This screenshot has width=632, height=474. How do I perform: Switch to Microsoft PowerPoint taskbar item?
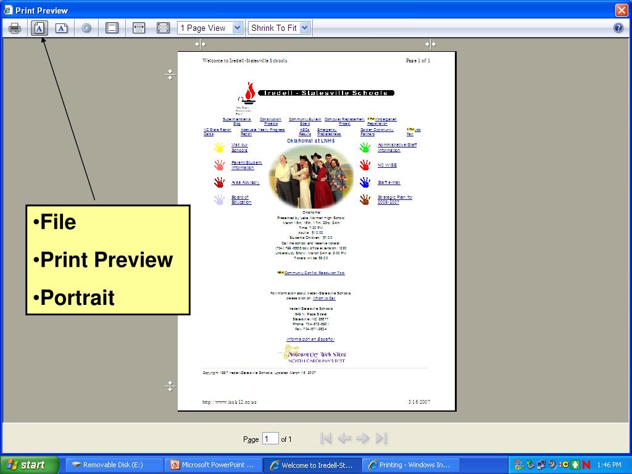[213, 465]
